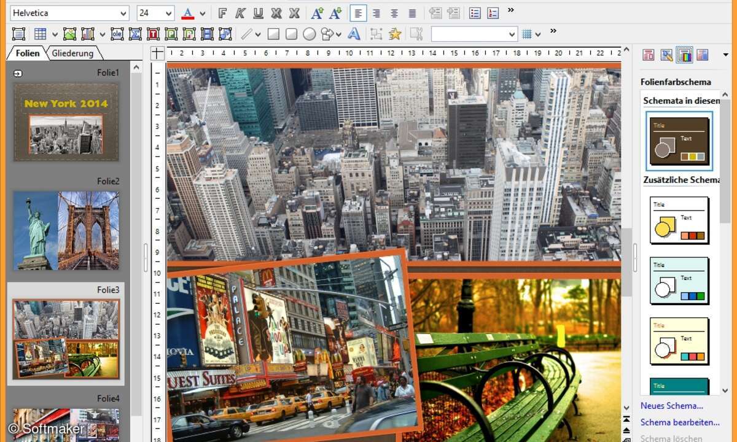This screenshot has height=442, width=737.
Task: Switch to Gliederung tab
Action: [72, 53]
